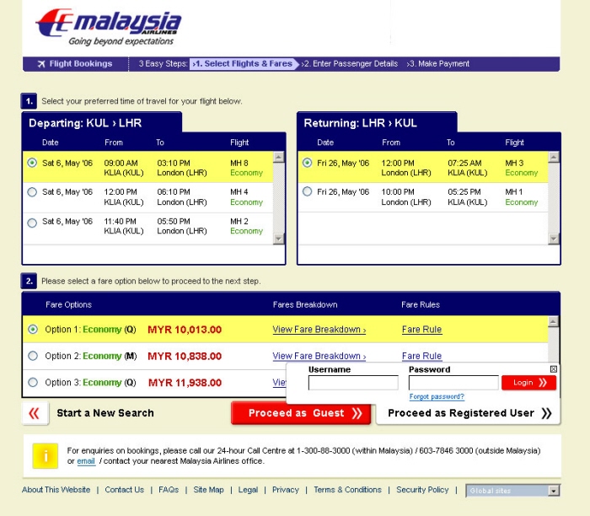Click the 09:00 AM departure time
Image resolution: width=590 pixels, height=516 pixels.
point(121,163)
